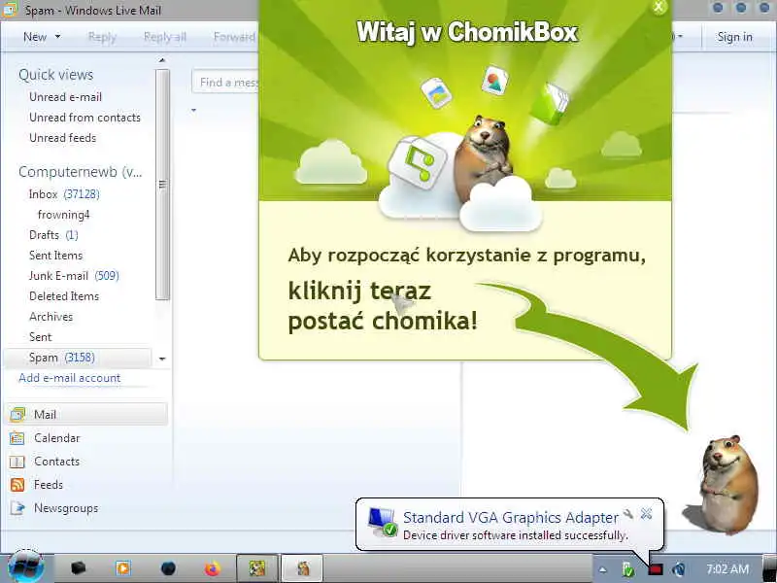Select Unread e-mail quick view
The height and width of the screenshot is (583, 777).
coord(65,97)
